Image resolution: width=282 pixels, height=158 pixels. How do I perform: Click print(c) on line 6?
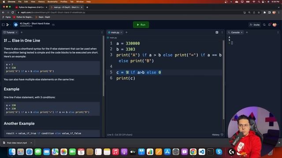click(126, 78)
